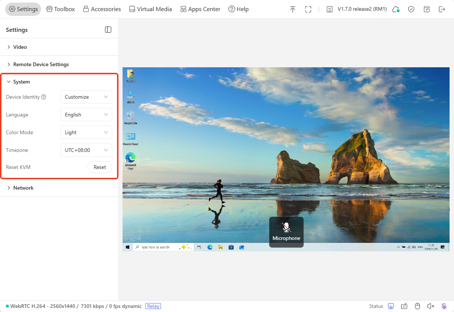Image resolution: width=454 pixels, height=312 pixels.
Task: Change the Timezone UTC+08:00 dropdown
Action: 86,150
